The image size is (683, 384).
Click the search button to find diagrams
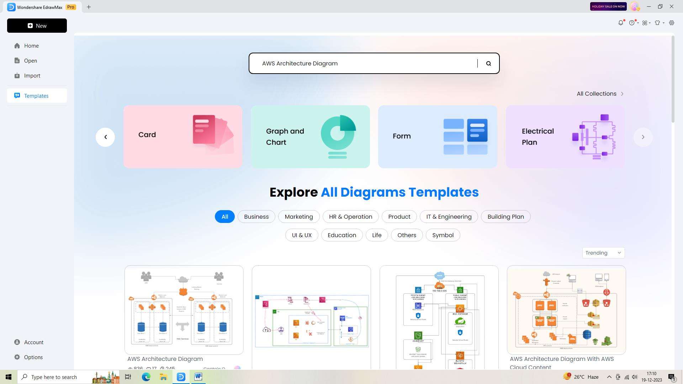[488, 63]
